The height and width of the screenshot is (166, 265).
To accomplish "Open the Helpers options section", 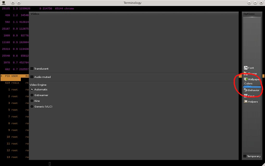I will pos(251,102).
